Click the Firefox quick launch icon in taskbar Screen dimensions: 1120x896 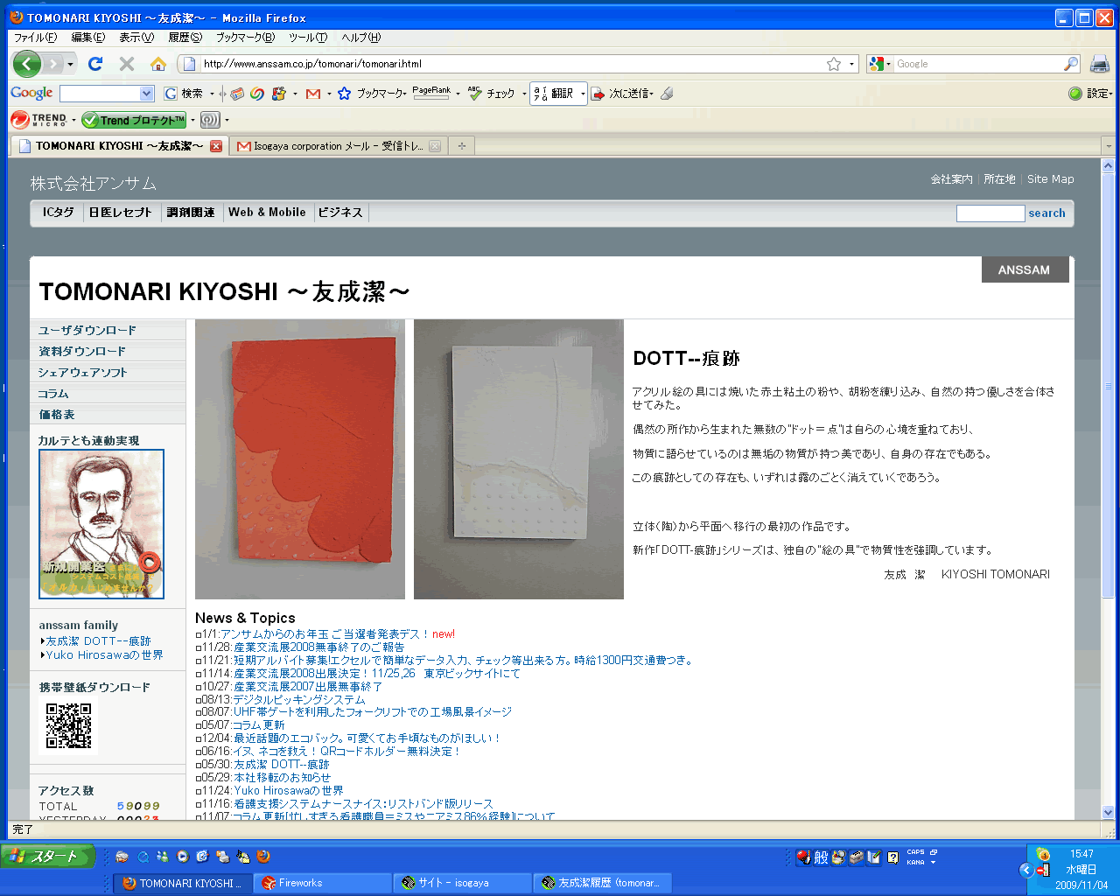pos(263,857)
